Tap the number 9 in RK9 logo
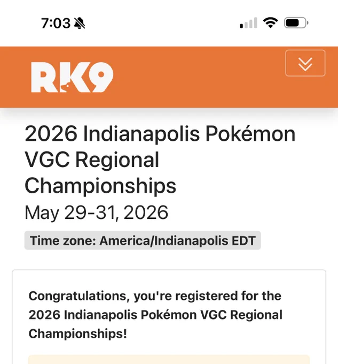 [101, 77]
